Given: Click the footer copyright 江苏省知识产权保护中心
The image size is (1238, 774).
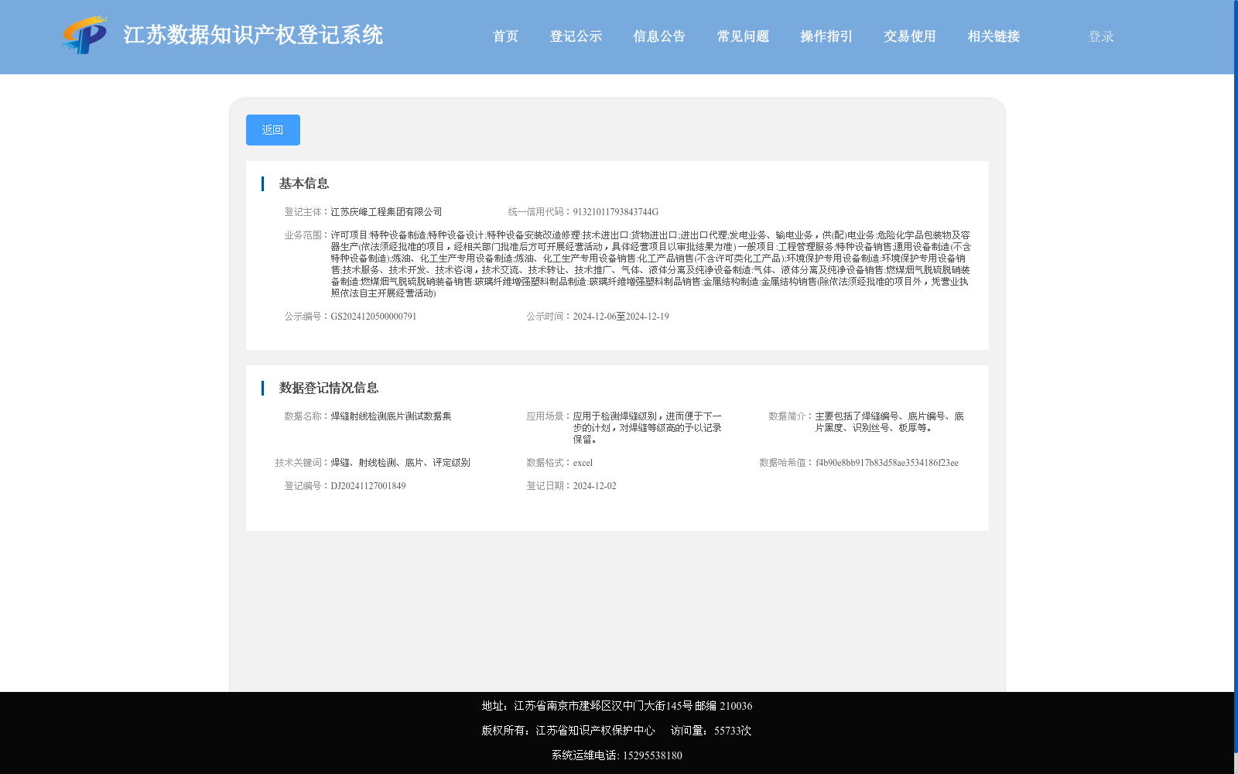Looking at the screenshot, I should point(595,731).
